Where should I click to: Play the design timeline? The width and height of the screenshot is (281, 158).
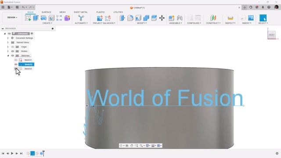coord(12,153)
